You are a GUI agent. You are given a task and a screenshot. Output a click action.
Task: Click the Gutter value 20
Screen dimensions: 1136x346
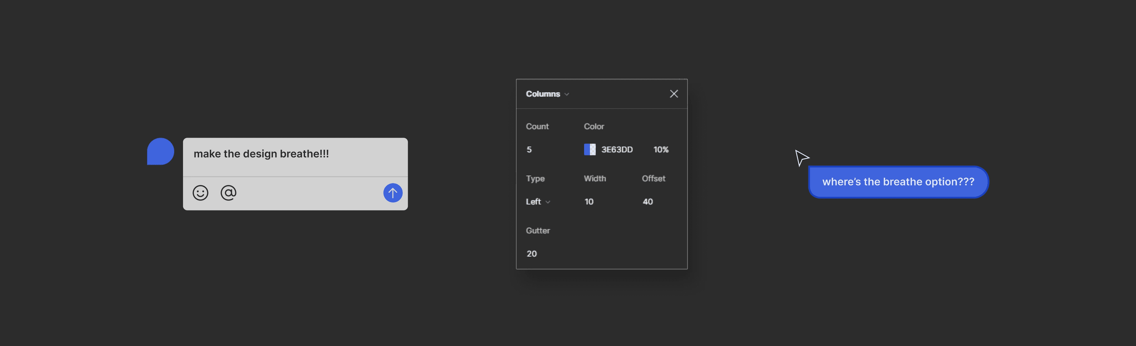coord(531,254)
